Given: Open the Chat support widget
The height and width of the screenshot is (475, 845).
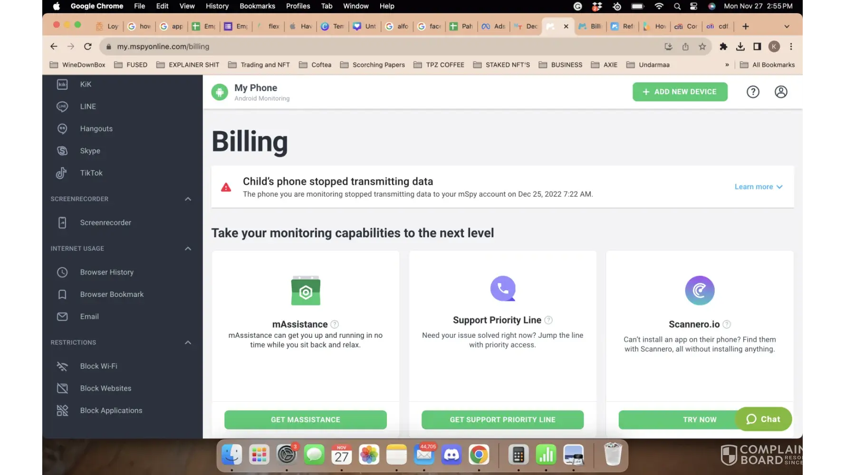Looking at the screenshot, I should 763,419.
